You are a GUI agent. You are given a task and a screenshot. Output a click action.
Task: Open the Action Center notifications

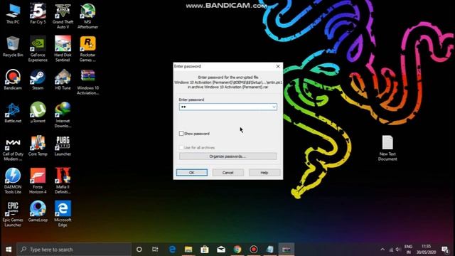coord(445,250)
